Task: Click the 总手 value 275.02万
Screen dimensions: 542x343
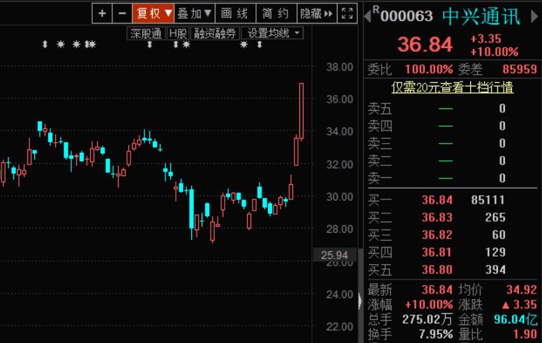Action: click(x=428, y=319)
